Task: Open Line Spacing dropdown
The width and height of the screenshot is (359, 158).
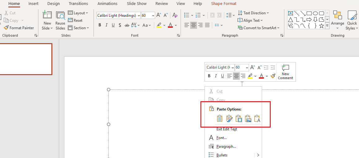Action: [230, 15]
